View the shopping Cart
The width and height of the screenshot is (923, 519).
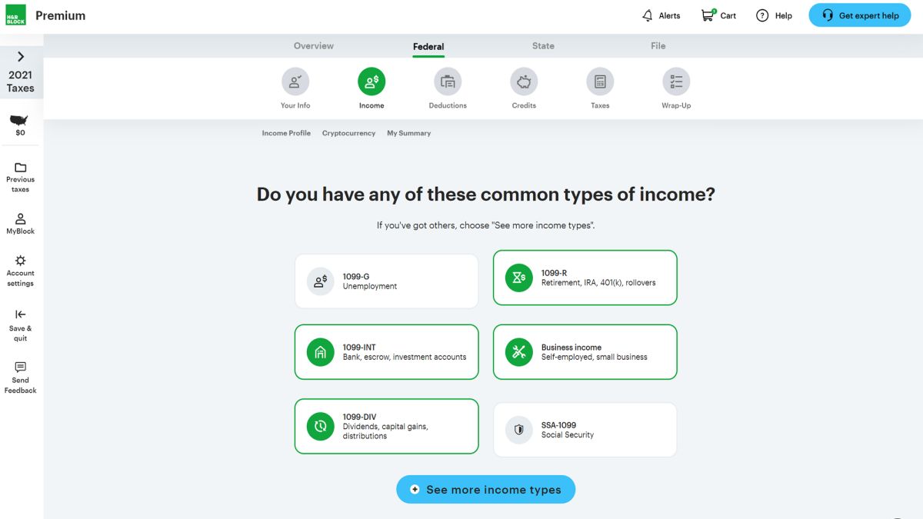point(718,15)
